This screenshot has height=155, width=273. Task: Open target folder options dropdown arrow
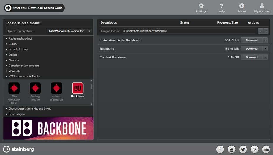tap(266, 31)
